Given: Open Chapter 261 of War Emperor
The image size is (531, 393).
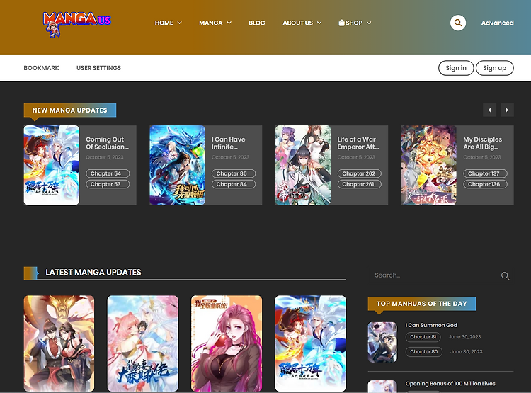Looking at the screenshot, I should (359, 184).
